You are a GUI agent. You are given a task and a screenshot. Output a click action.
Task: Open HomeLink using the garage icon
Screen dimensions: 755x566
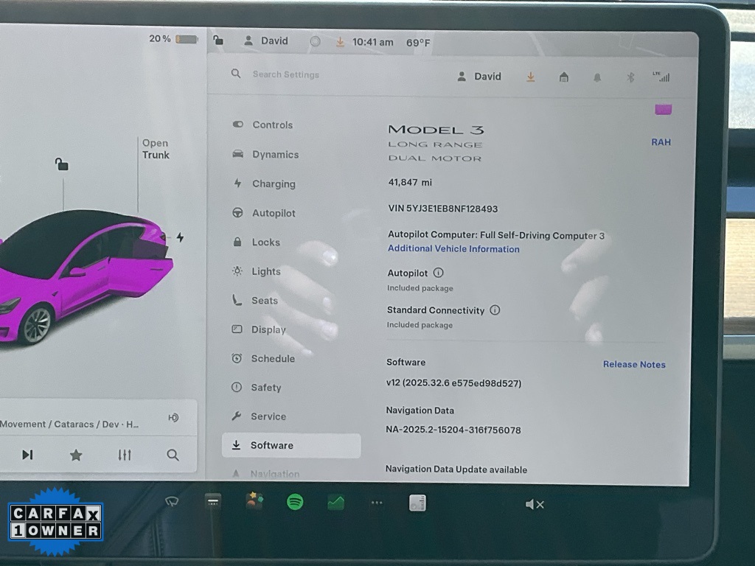(x=564, y=77)
